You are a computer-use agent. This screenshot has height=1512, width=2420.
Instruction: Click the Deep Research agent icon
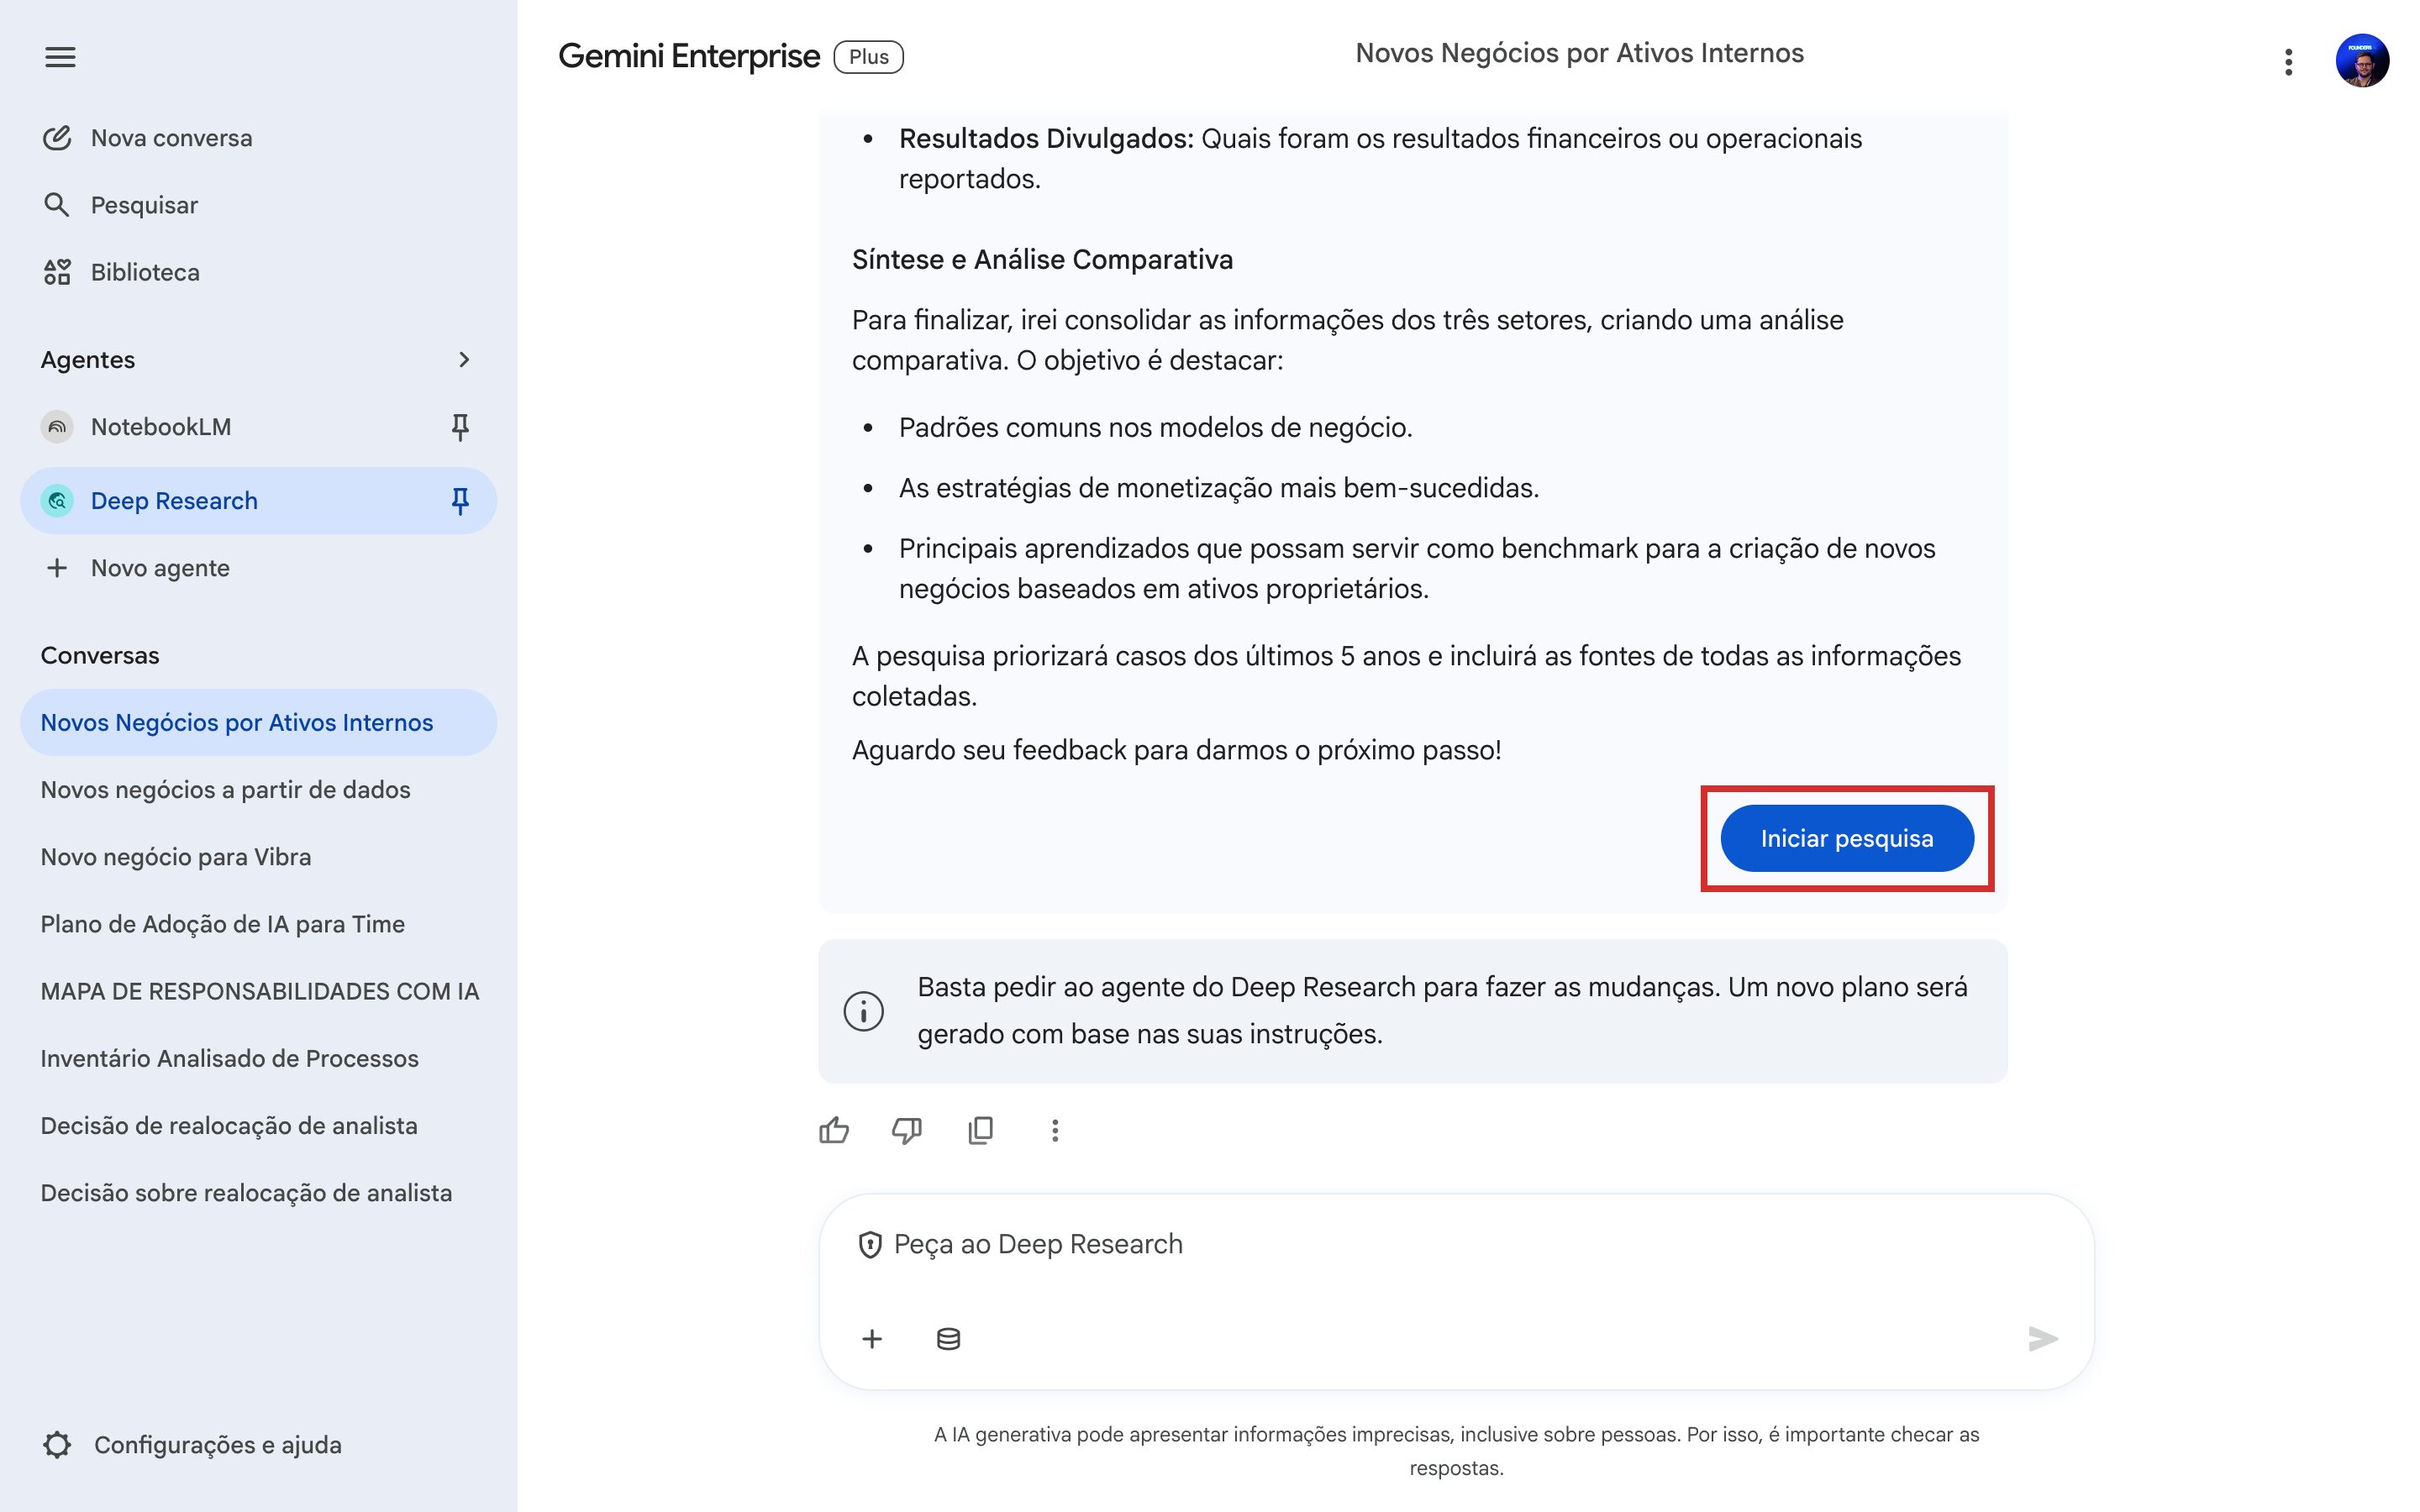(x=57, y=500)
